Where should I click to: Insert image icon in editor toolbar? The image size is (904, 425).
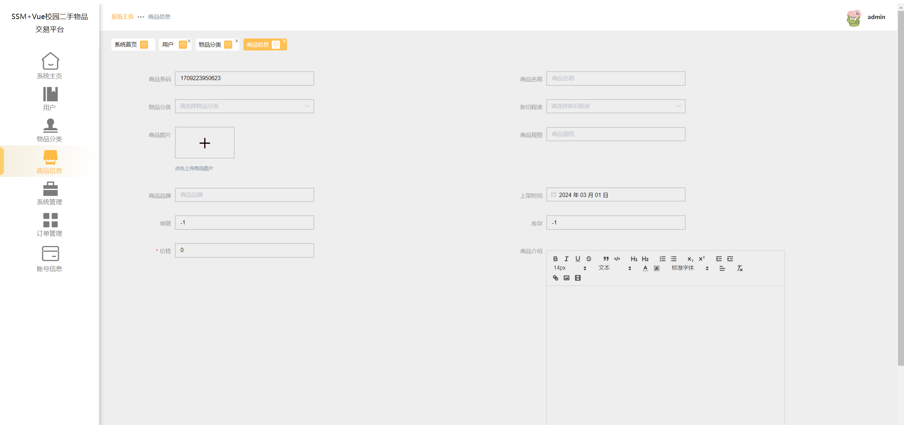tap(567, 278)
